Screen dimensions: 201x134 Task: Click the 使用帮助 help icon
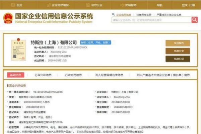pos(122,5)
